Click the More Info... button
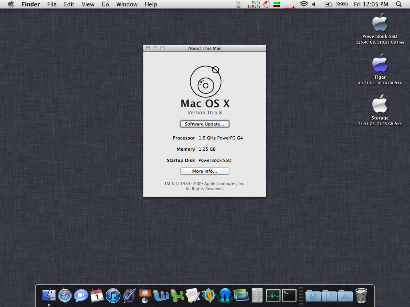 [x=205, y=171]
